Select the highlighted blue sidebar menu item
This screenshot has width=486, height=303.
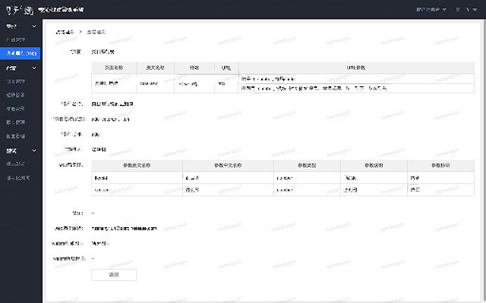click(21, 53)
